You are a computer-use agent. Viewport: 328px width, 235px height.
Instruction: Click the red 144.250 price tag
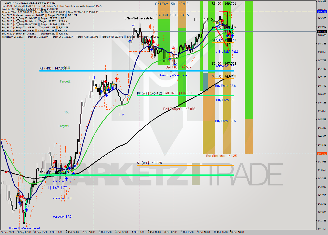[x=322, y=154]
